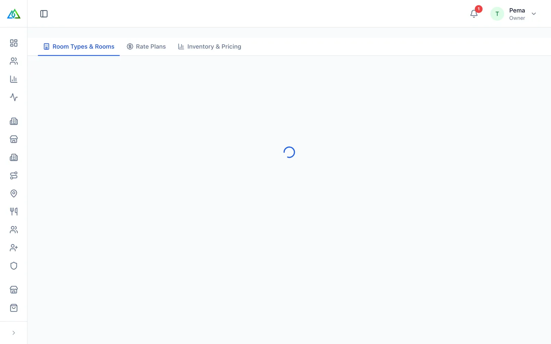Open the shopping bag sidebar icon

tap(14, 308)
